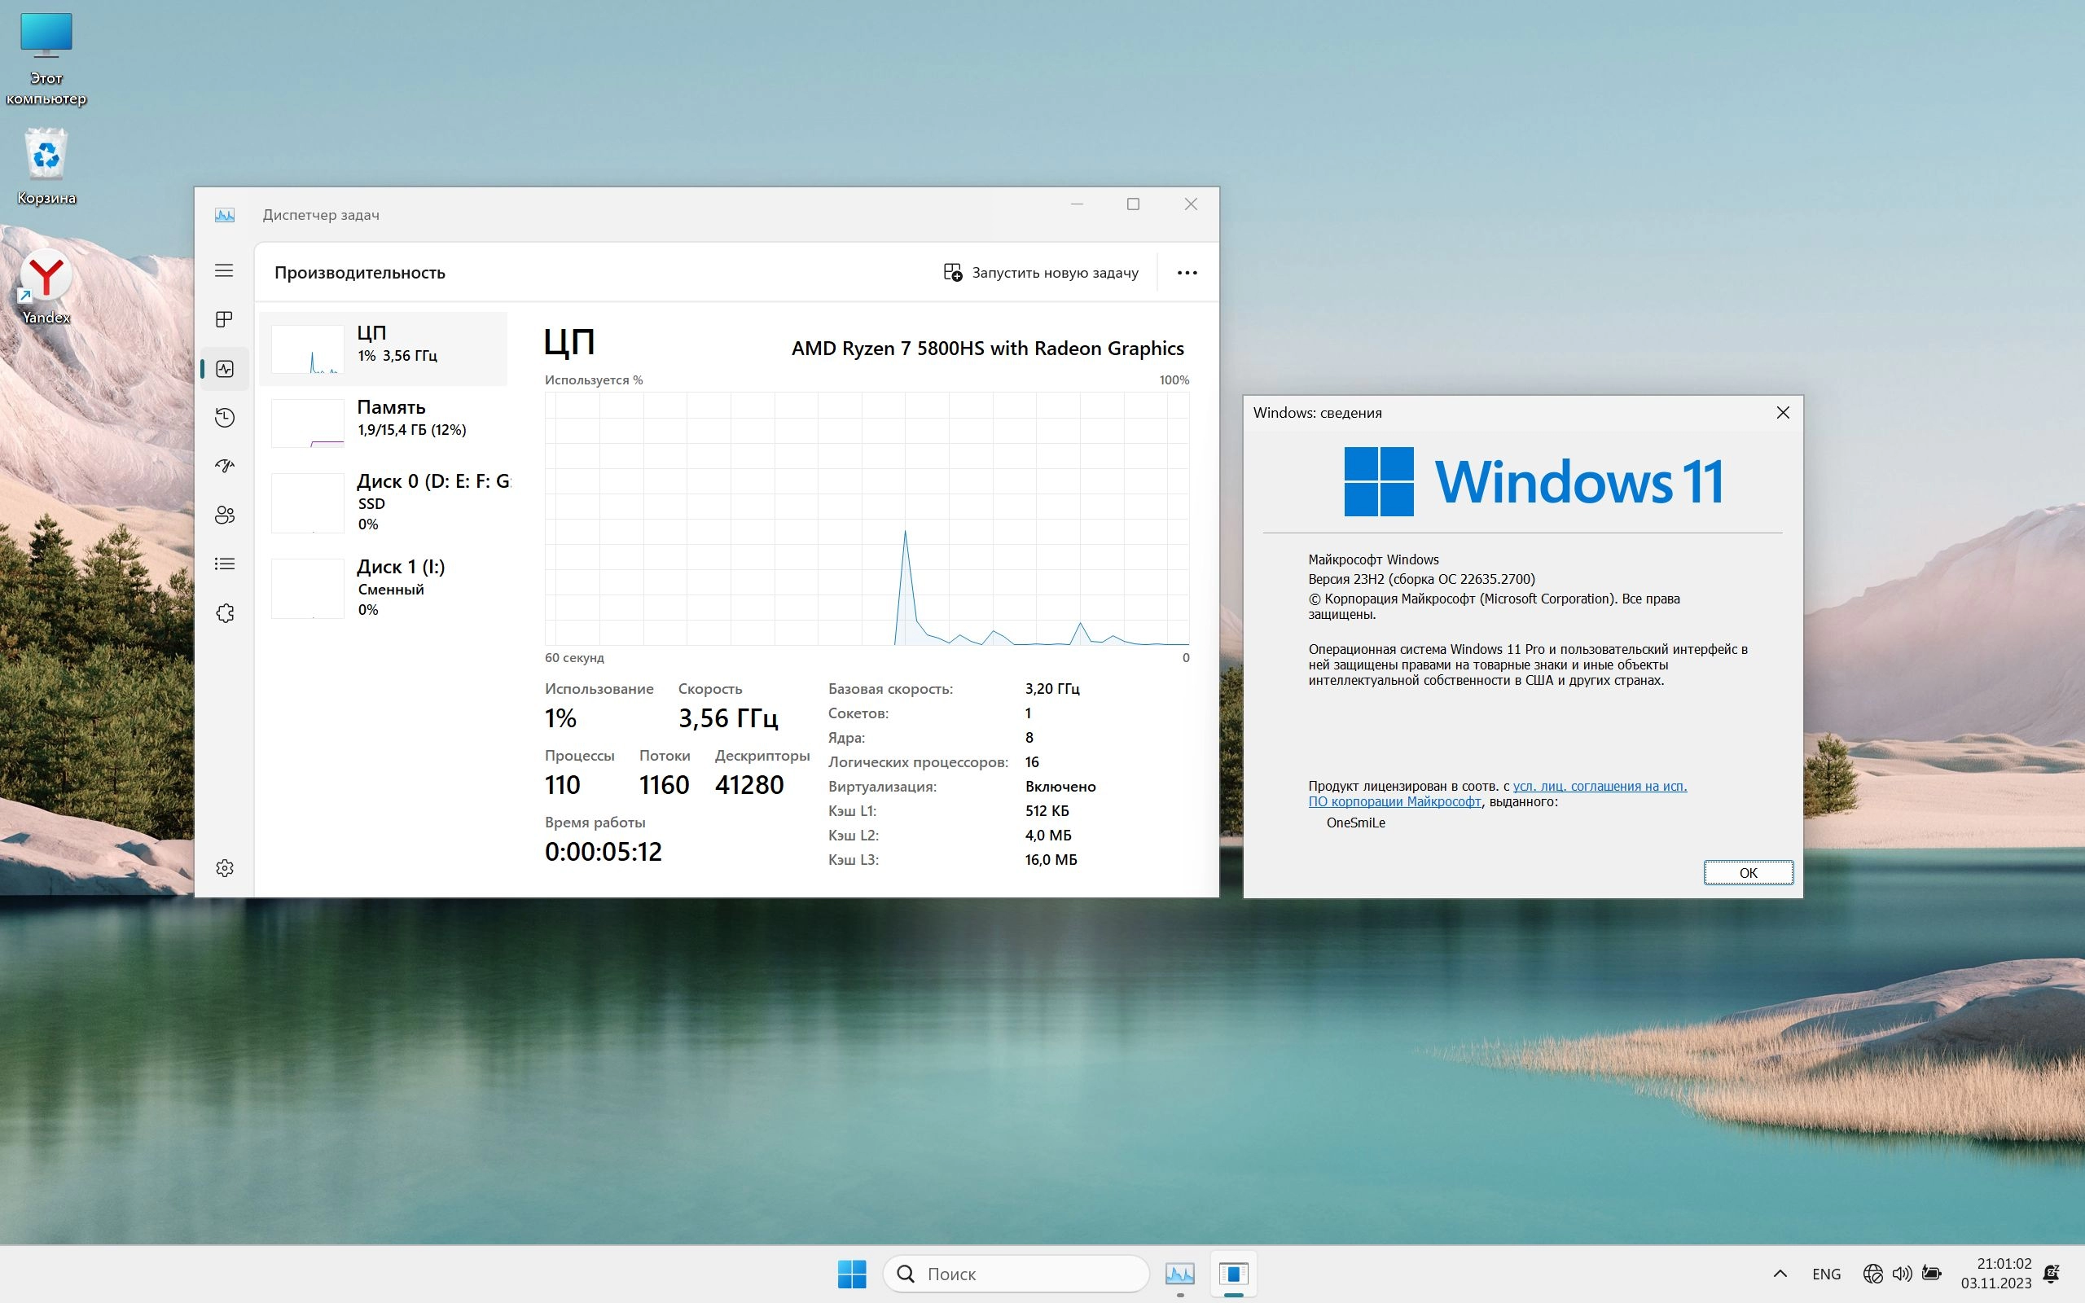Image resolution: width=2085 pixels, height=1303 pixels.
Task: Open Processes page in Task Manager sidebar
Action: (224, 320)
